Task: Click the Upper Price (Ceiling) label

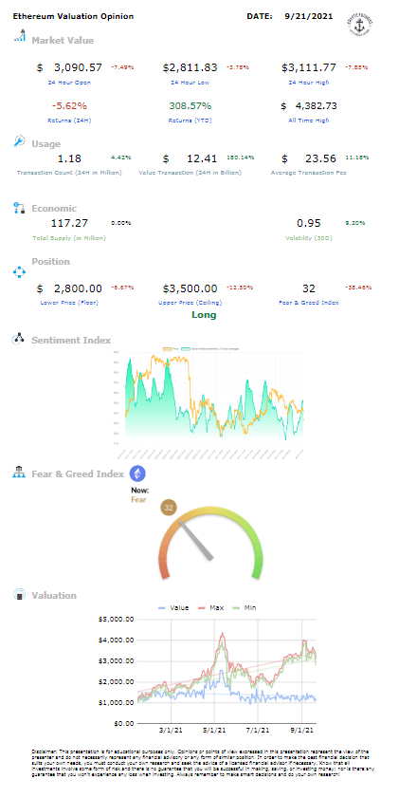Action: click(x=190, y=303)
